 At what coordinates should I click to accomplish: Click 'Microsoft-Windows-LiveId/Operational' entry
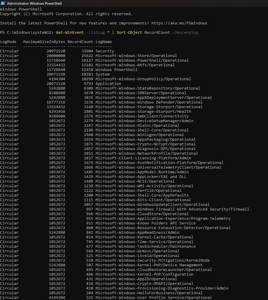click(x=137, y=256)
